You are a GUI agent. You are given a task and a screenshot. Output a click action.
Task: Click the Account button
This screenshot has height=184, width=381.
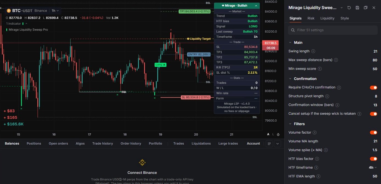253,143
